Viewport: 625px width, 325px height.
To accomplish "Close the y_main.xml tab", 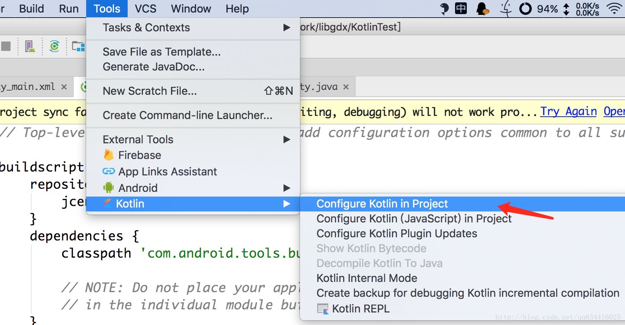I will (x=64, y=87).
